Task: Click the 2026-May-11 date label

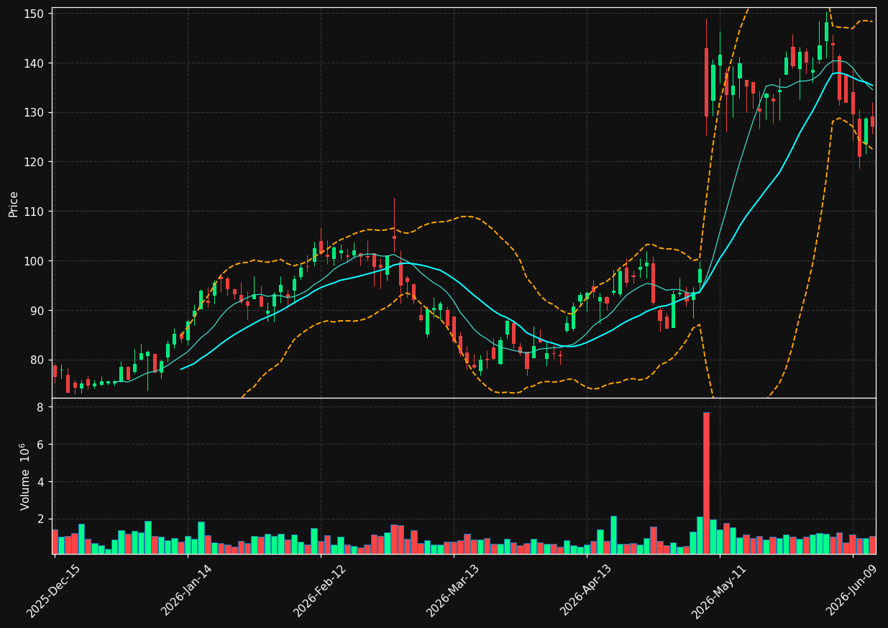Action: [719, 591]
